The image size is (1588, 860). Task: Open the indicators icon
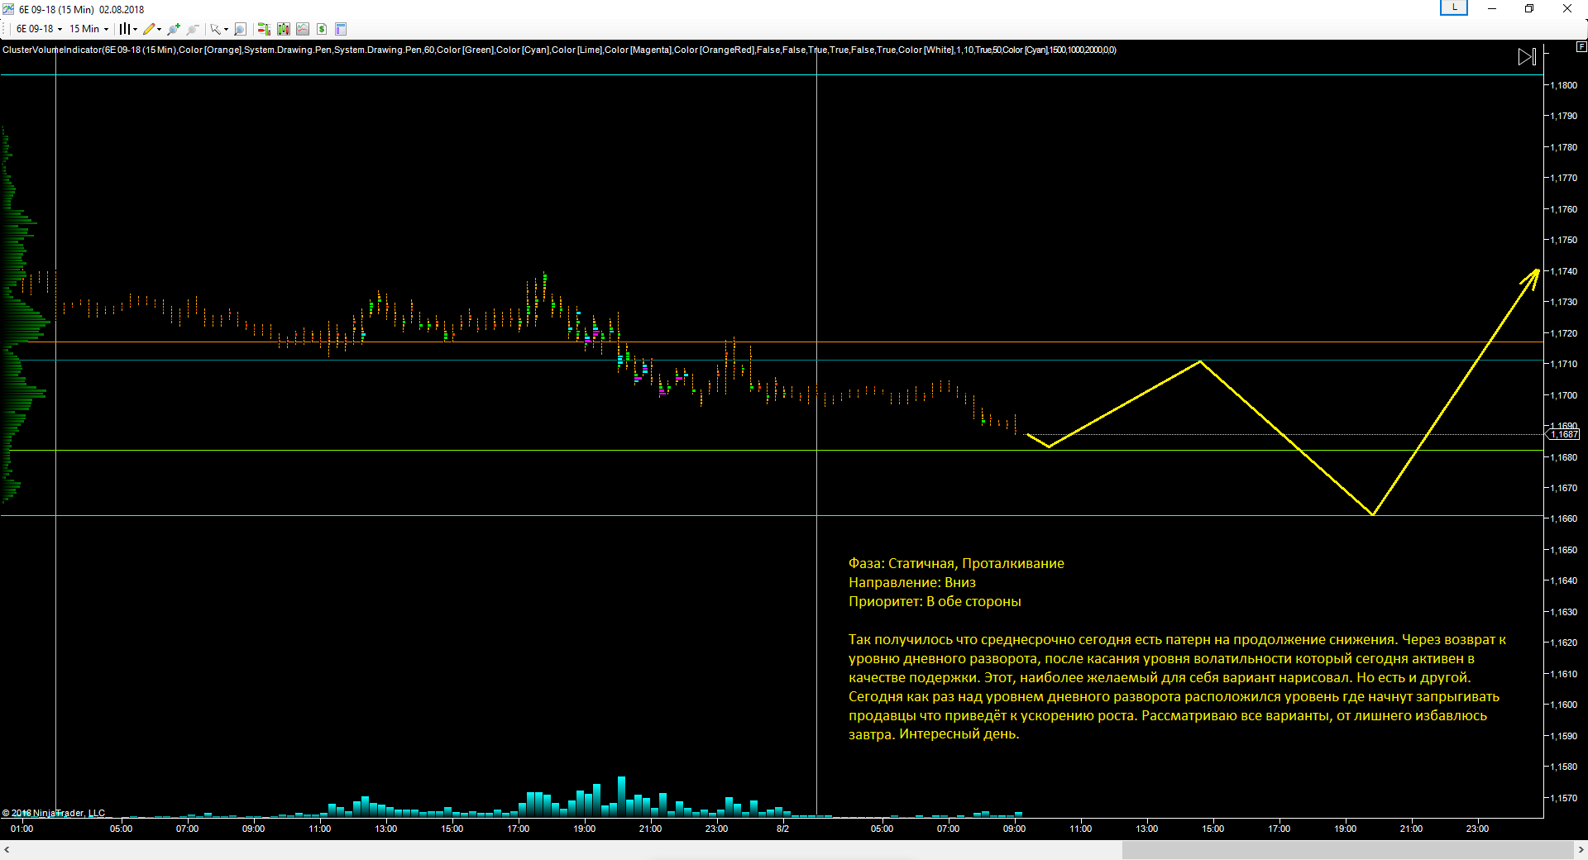click(x=303, y=29)
